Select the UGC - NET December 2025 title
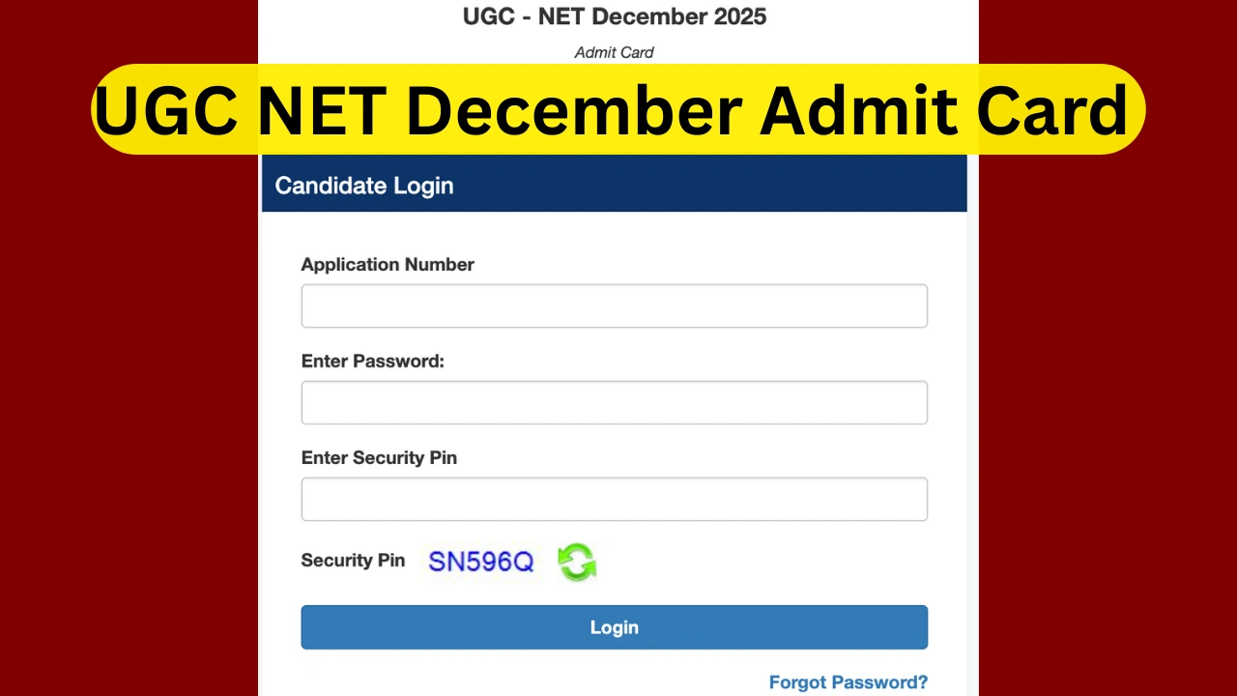1237x696 pixels. click(614, 16)
